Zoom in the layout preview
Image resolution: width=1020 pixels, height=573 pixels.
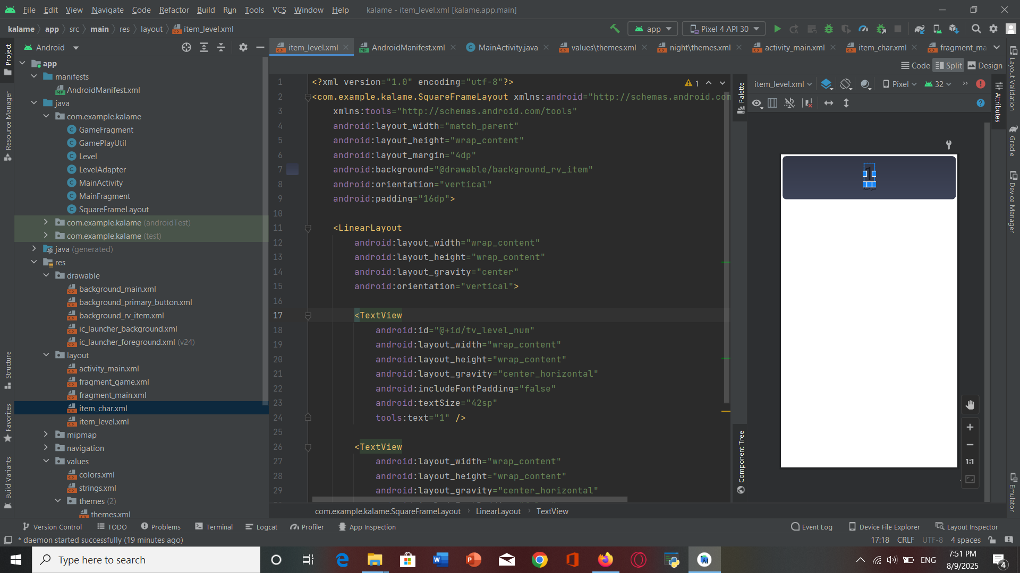pos(970,427)
